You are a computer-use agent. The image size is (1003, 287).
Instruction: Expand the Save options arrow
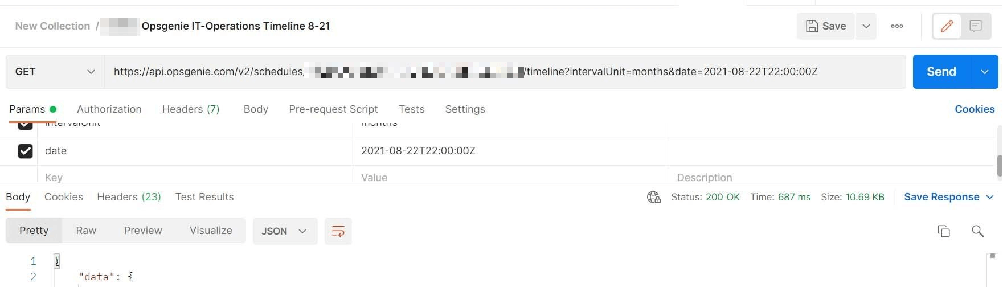[x=866, y=26]
